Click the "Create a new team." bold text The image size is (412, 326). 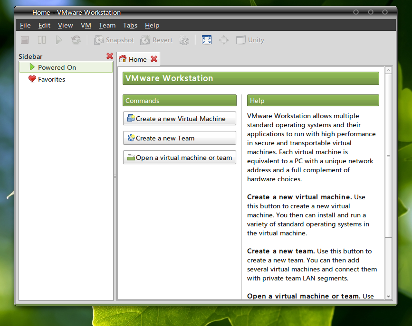pos(281,251)
